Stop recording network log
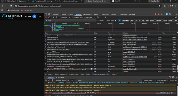Viewport: 178px width, 96px height. [x=46, y=17]
